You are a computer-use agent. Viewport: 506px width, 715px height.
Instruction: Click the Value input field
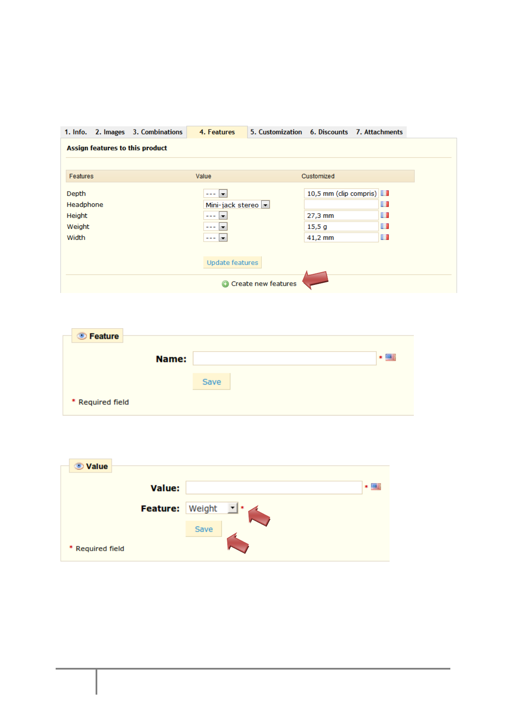[274, 487]
